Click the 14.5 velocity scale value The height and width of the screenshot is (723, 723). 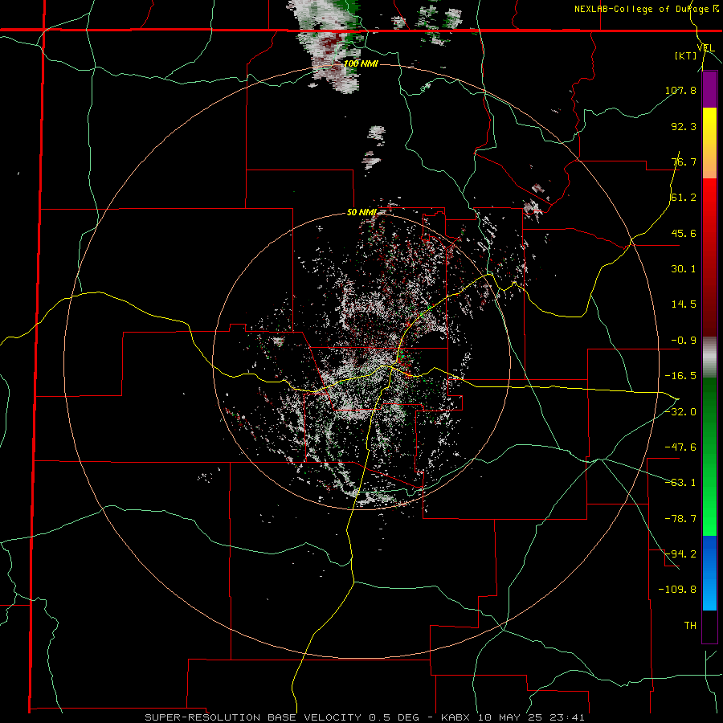[x=684, y=304]
